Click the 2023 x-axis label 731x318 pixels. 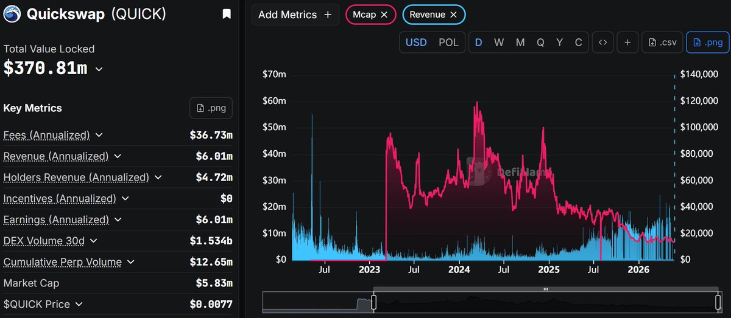point(370,269)
